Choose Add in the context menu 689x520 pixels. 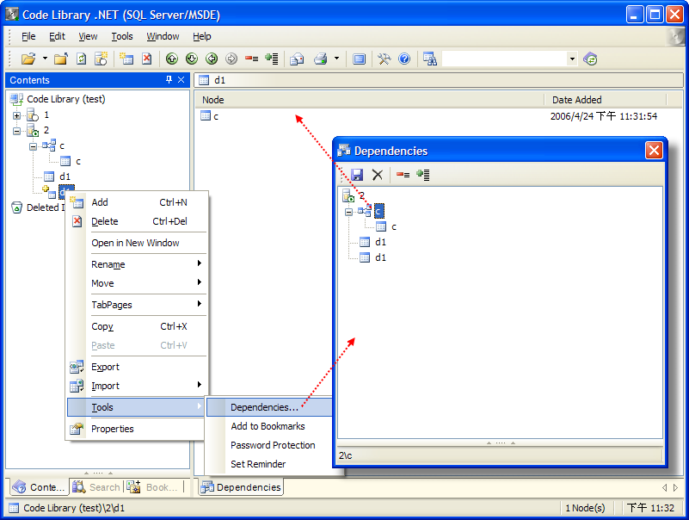(136, 202)
